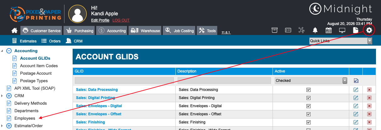Open Delivery Methods in tree
The height and width of the screenshot is (130, 381).
coord(30,103)
